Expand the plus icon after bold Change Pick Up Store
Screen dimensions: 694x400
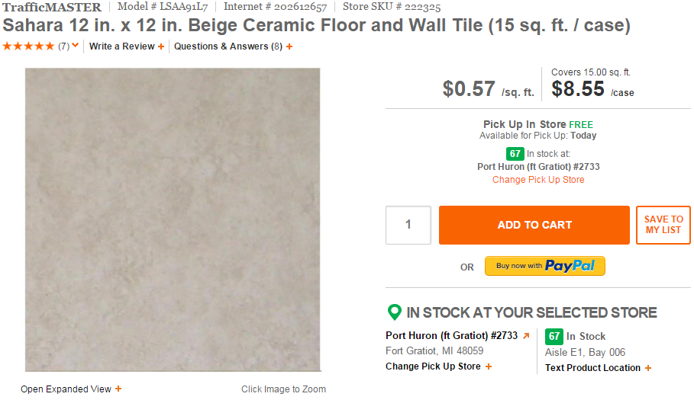click(x=489, y=366)
